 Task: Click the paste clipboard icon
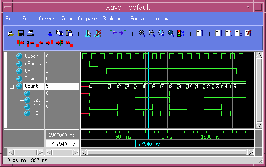pyautogui.click(x=69, y=33)
